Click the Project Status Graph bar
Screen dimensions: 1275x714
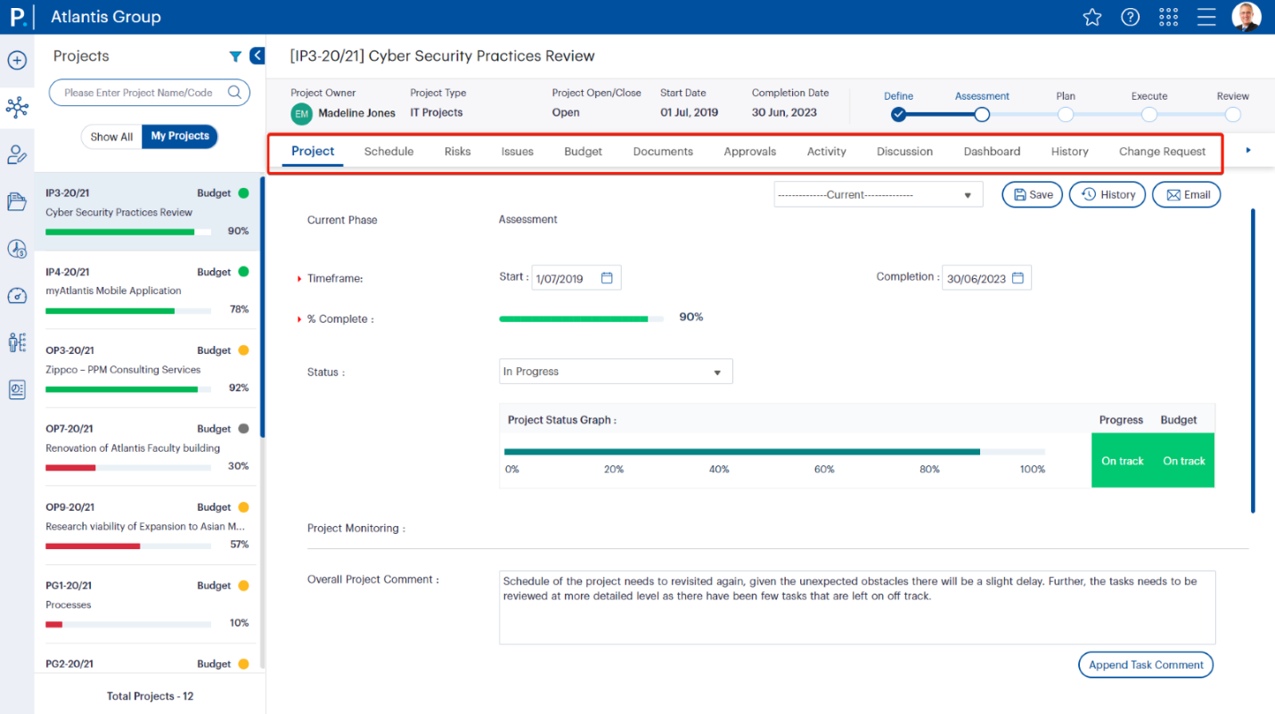click(x=774, y=452)
